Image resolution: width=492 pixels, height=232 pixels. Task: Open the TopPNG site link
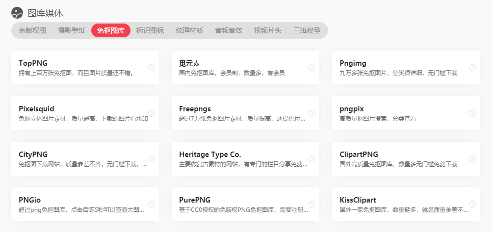coord(33,63)
